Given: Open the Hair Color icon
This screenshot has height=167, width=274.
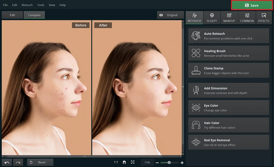Looking at the screenshot, I should point(196,125).
